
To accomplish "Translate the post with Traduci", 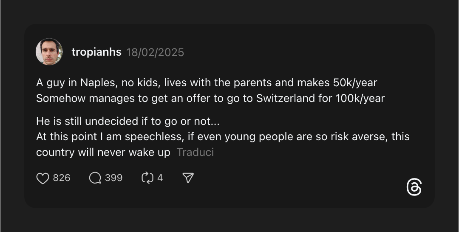I will 195,152.
